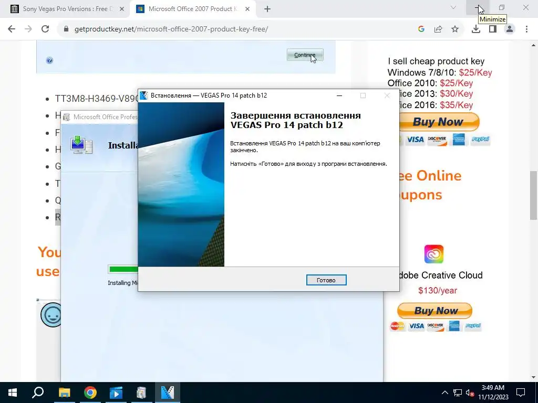This screenshot has height=403, width=538.
Task: Toggle the browser side panel icon
Action: click(x=493, y=29)
